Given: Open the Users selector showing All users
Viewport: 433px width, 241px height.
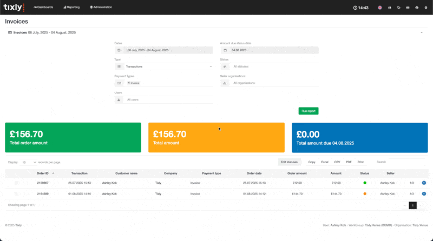Looking at the screenshot, I should tap(168, 99).
